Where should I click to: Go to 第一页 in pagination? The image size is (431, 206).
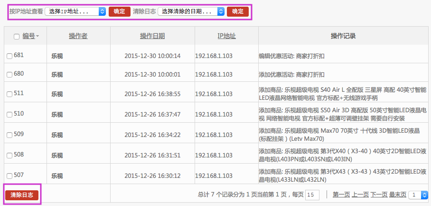point(341,195)
